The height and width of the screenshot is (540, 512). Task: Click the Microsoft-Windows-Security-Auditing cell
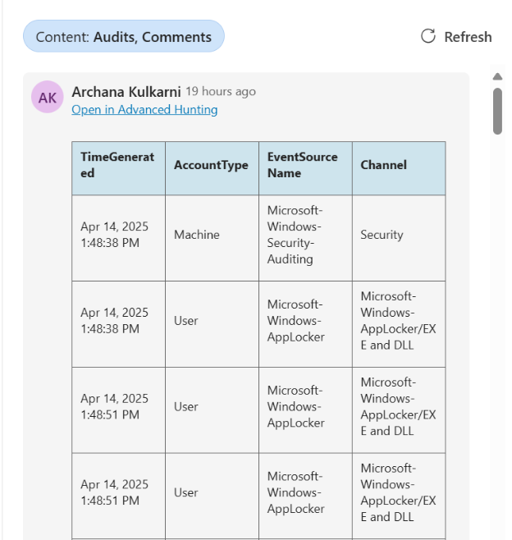pyautogui.click(x=295, y=235)
